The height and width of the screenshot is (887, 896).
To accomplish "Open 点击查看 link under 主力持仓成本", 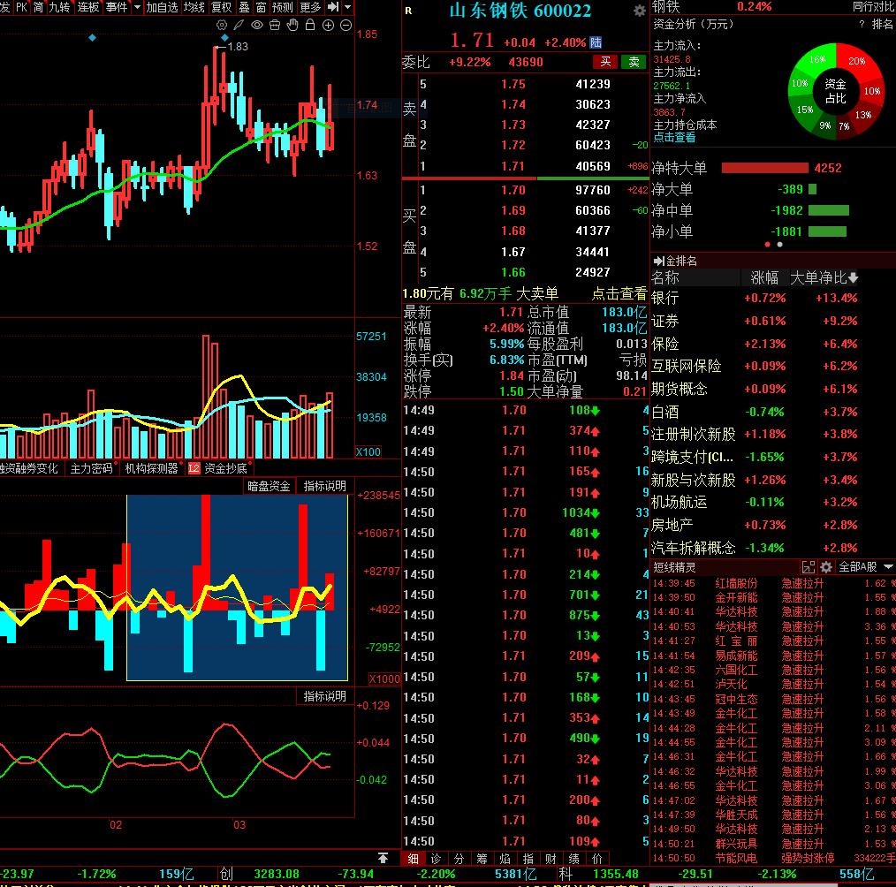I will coord(674,137).
